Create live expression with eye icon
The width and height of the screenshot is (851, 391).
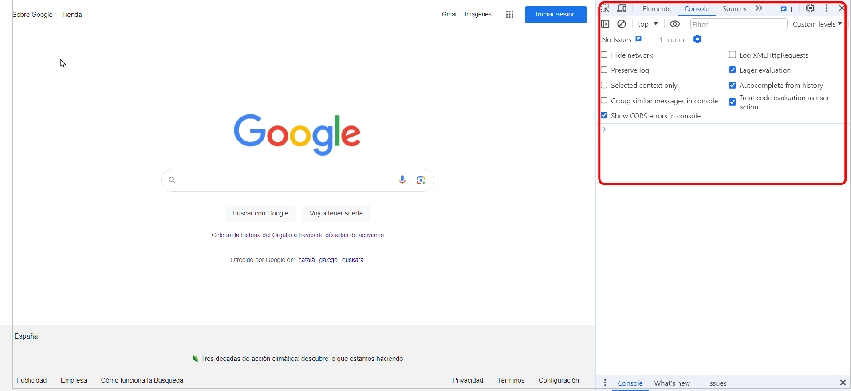(674, 24)
